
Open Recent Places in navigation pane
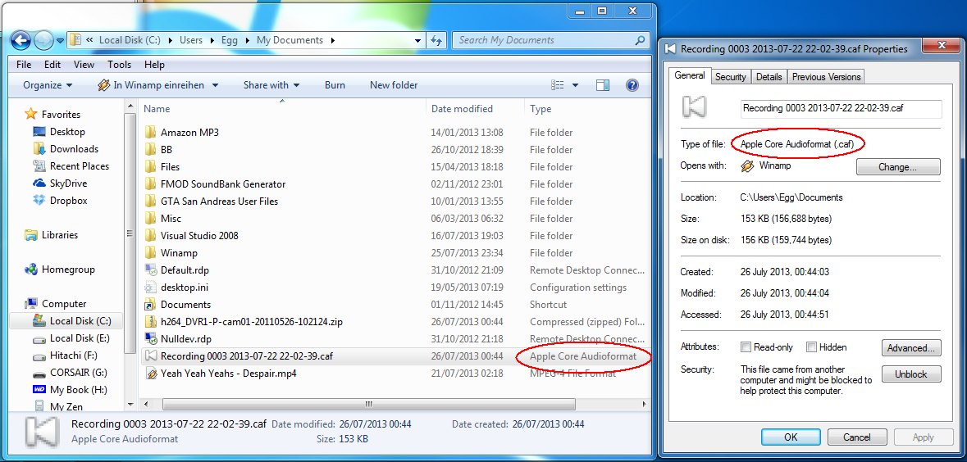[x=79, y=165]
